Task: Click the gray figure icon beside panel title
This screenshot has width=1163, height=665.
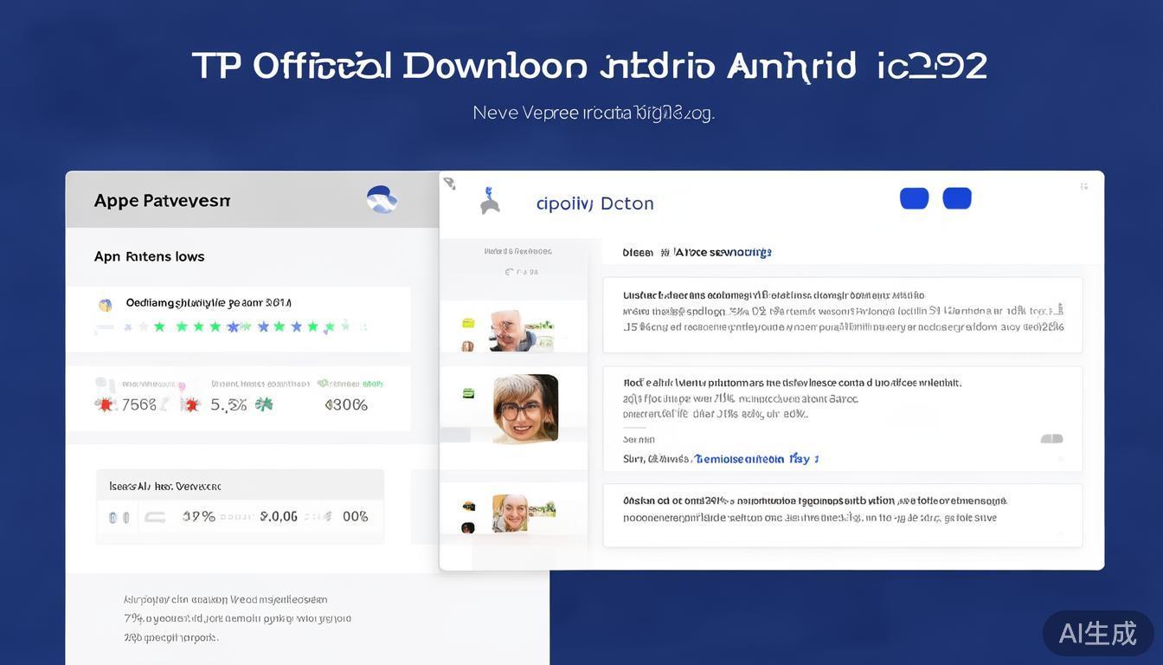Action: click(x=490, y=201)
